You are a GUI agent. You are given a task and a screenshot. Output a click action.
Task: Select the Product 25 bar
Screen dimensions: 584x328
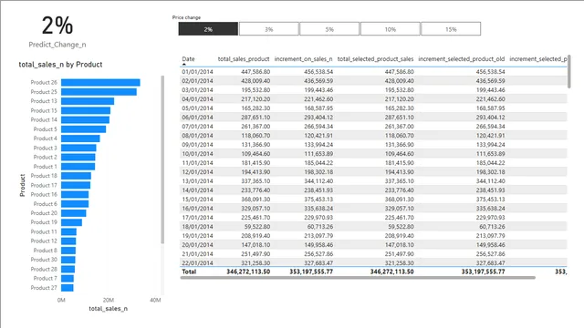point(99,92)
